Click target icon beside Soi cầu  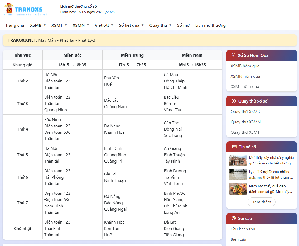coord(234,218)
